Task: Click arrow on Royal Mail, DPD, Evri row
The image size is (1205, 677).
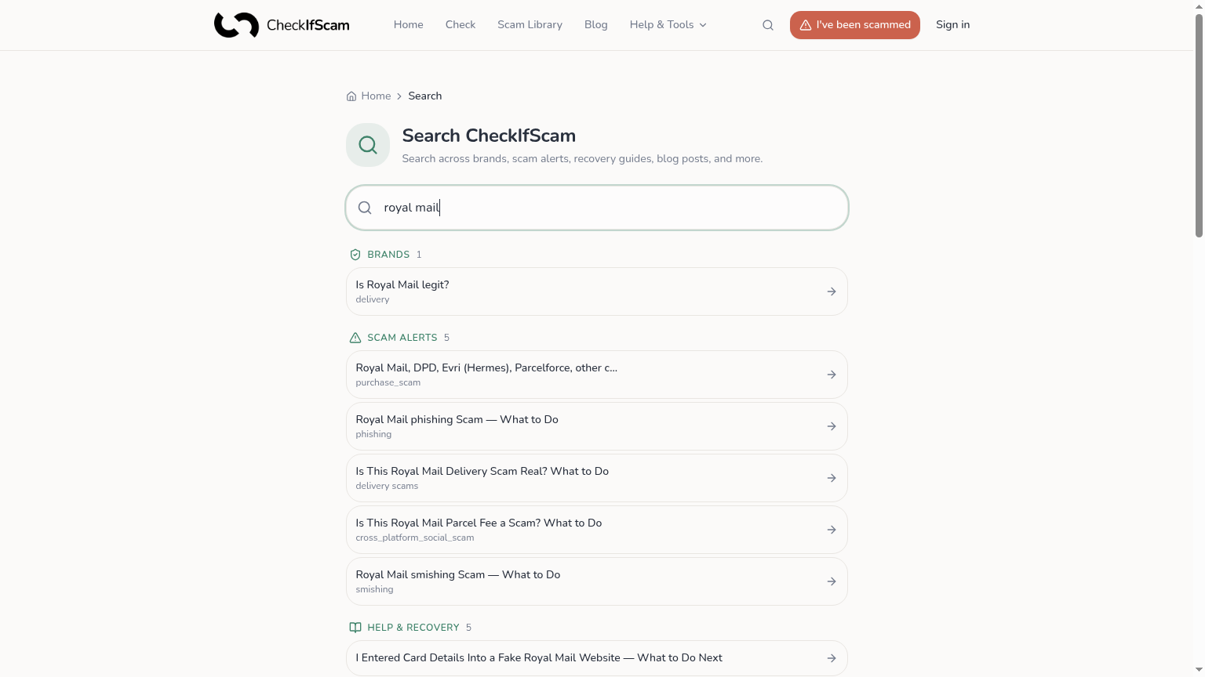Action: (832, 375)
